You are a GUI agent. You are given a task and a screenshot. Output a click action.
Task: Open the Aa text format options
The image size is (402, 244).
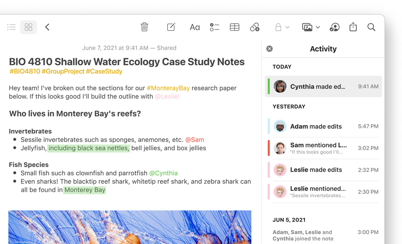tap(194, 27)
